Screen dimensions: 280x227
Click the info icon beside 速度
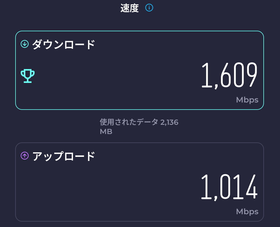click(x=149, y=8)
